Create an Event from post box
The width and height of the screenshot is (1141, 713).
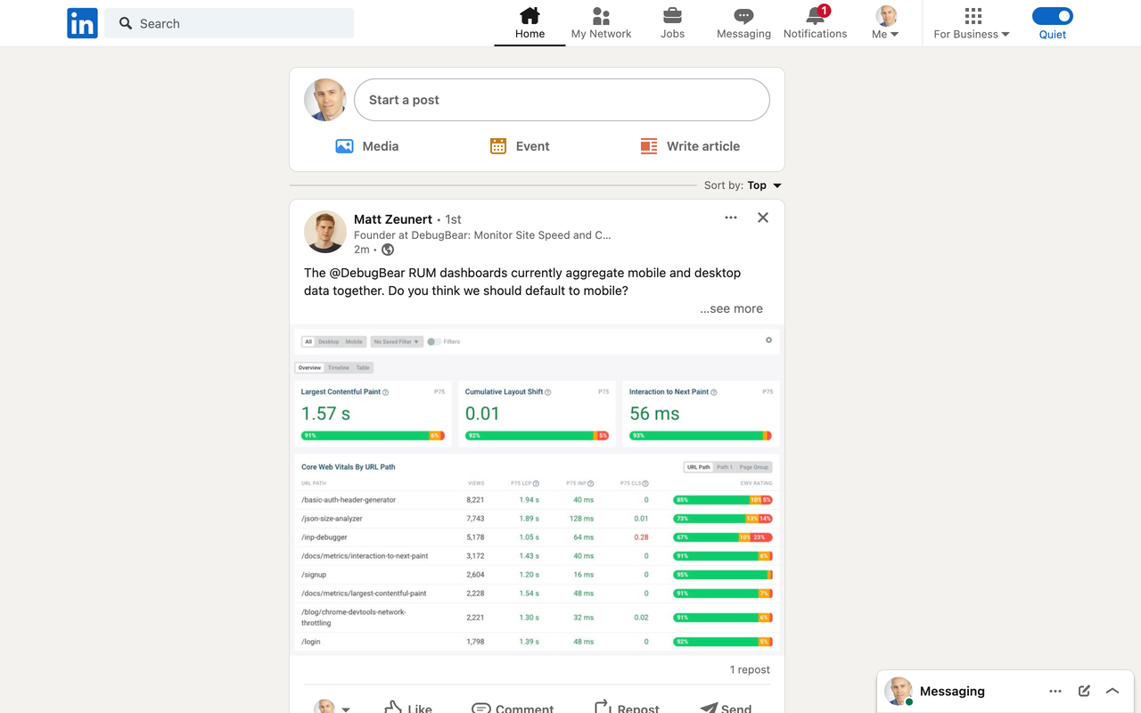[x=520, y=146]
